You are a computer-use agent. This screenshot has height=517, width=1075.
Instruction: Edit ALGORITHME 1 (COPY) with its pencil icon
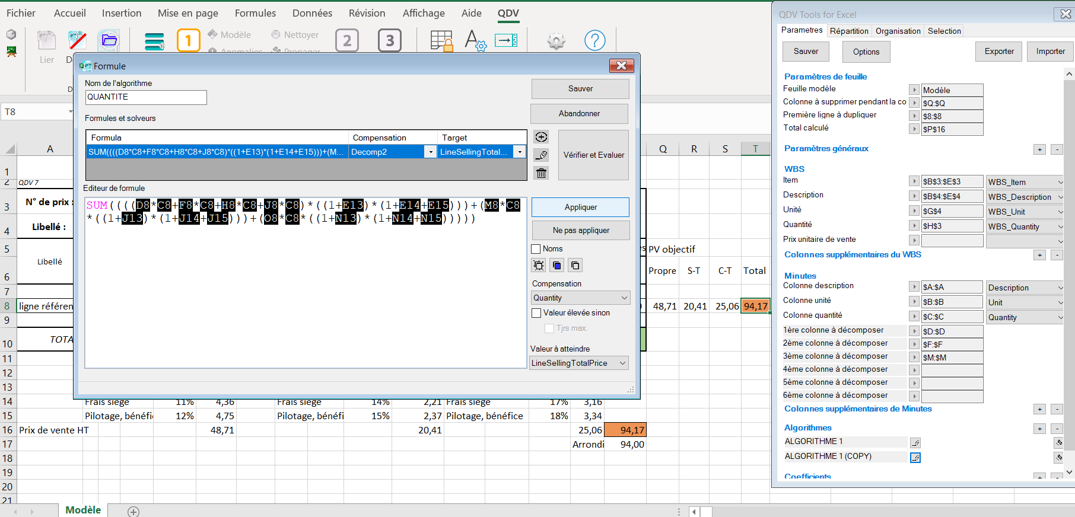[915, 457]
